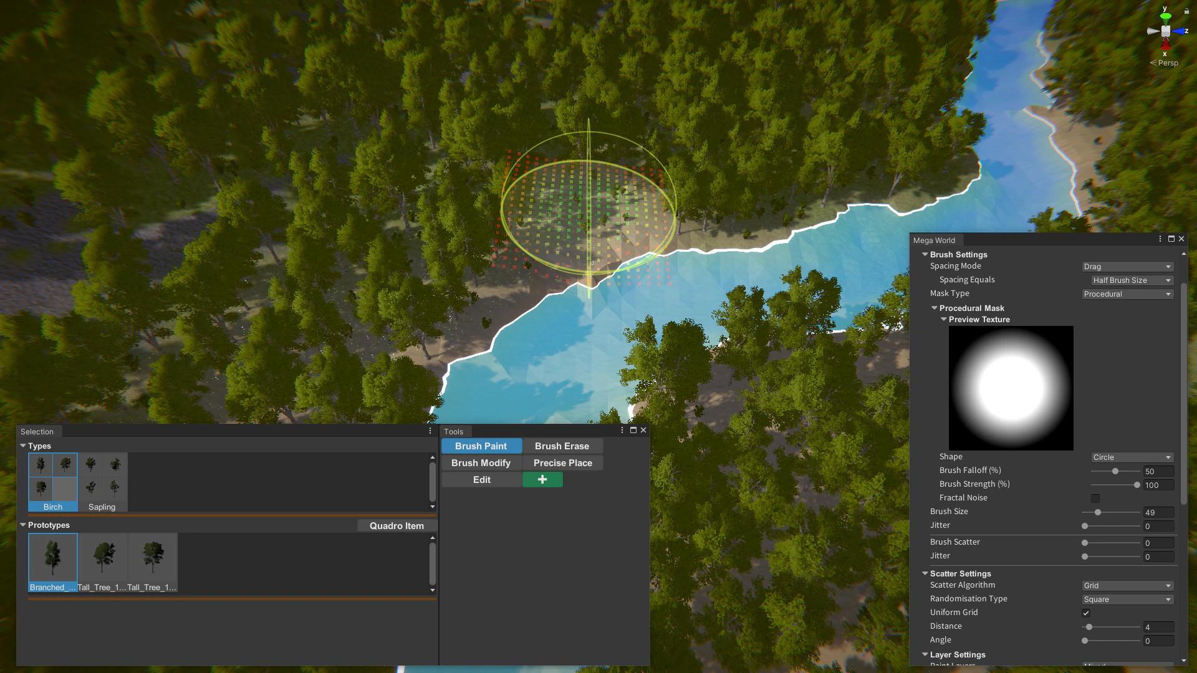The image size is (1197, 673).
Task: Click the Quadro Item button
Action: coord(397,525)
